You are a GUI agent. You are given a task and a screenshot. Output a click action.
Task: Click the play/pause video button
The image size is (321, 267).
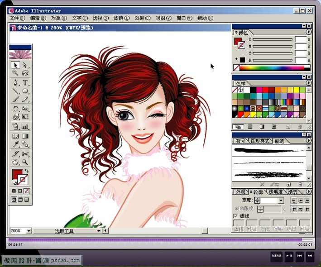pos(289,257)
